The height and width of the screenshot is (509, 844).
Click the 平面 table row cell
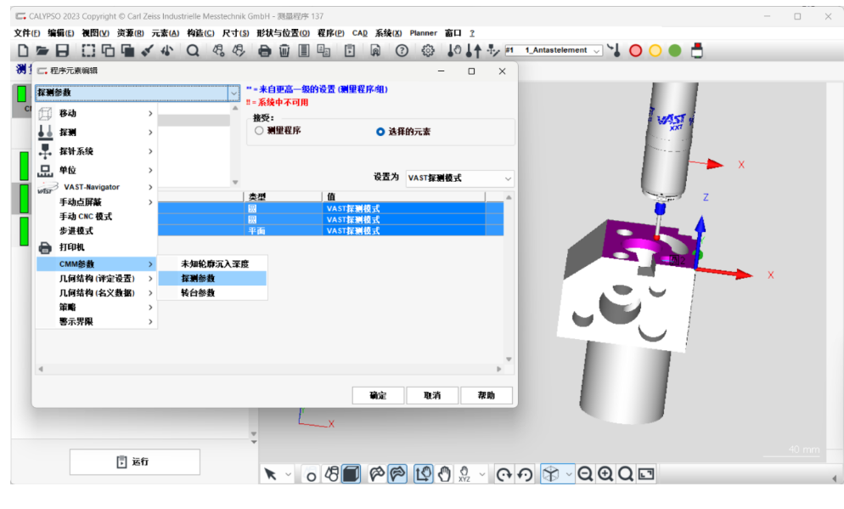click(x=283, y=230)
